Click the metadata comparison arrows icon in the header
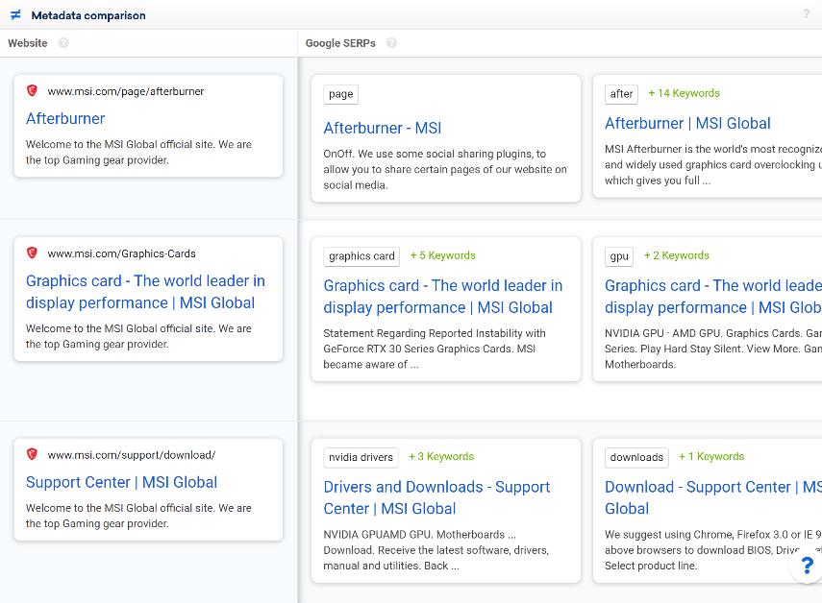This screenshot has height=603, width=822. 15,15
